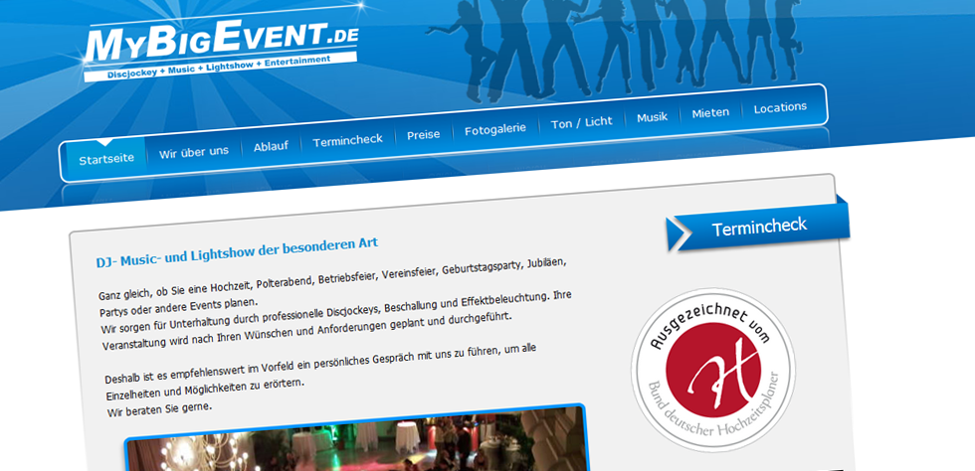Open the Startseite menu item

pyautogui.click(x=106, y=158)
